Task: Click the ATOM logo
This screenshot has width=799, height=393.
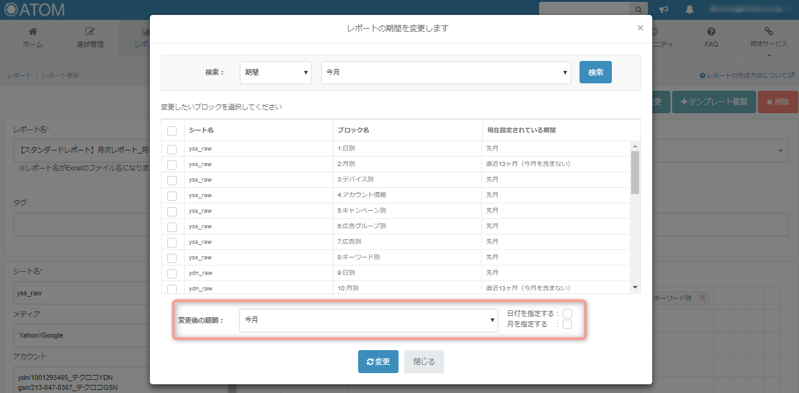Action: coord(34,9)
